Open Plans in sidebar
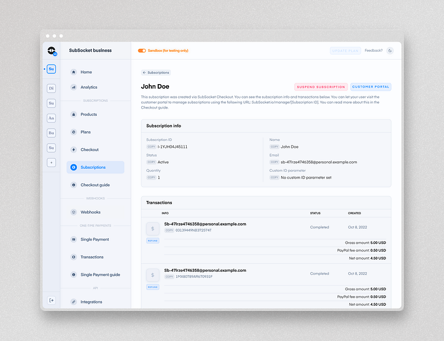Image resolution: width=444 pixels, height=341 pixels. [x=96, y=132]
